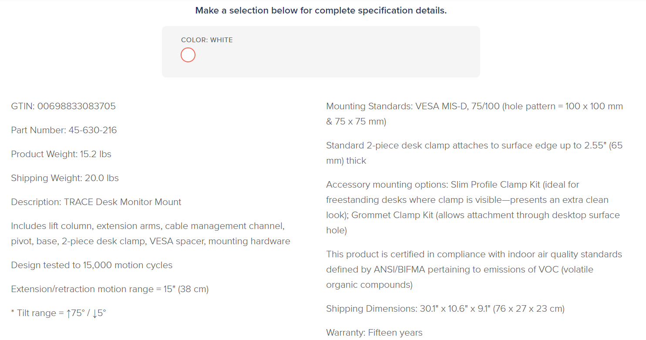
Task: Click the Product Weight 15.2 lbs line
Action: coord(61,154)
